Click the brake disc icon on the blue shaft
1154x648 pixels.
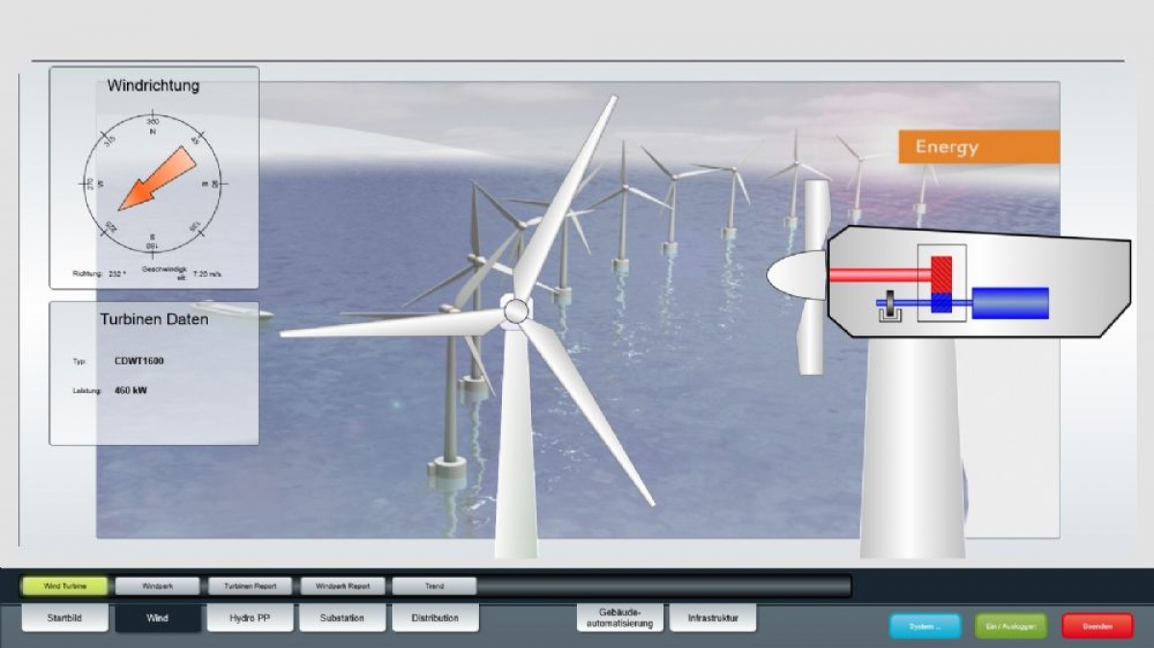(891, 307)
